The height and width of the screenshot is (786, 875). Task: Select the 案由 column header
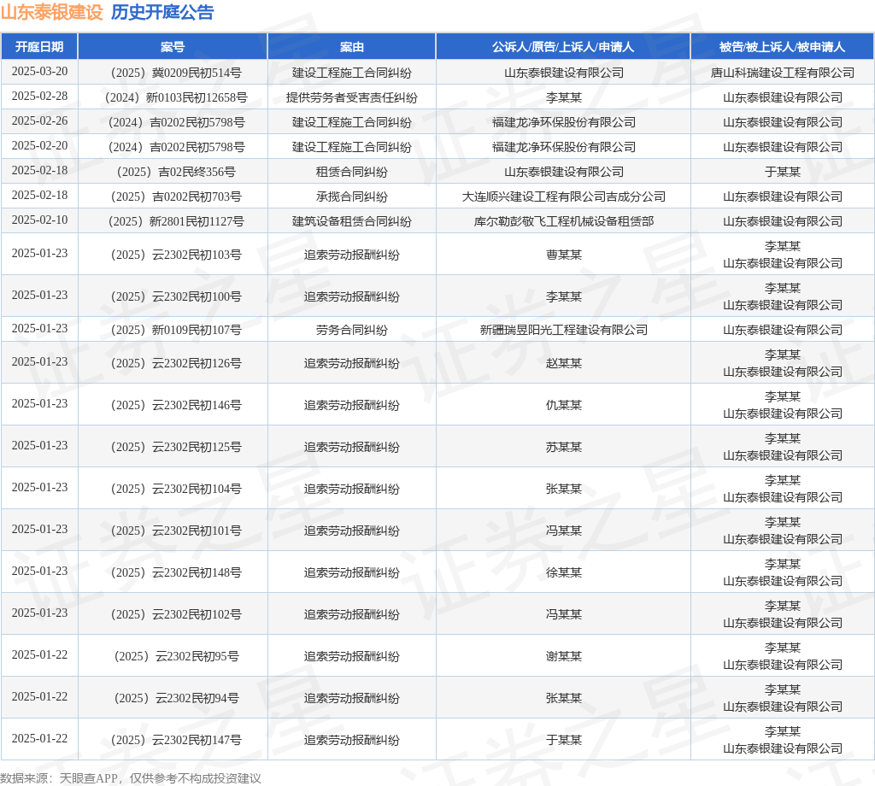tap(351, 47)
